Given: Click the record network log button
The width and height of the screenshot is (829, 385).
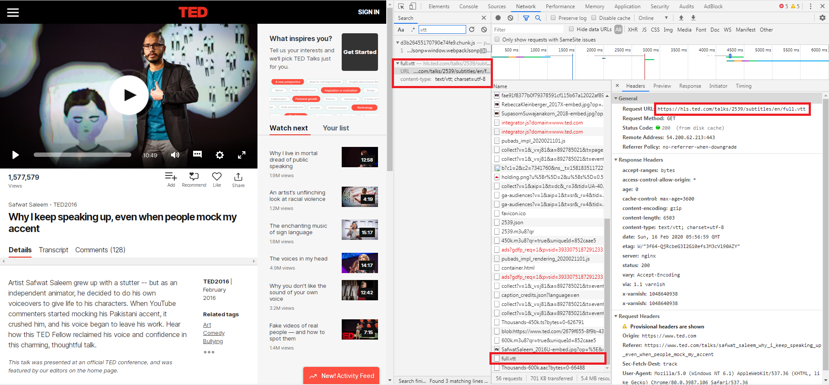Looking at the screenshot, I should point(498,18).
